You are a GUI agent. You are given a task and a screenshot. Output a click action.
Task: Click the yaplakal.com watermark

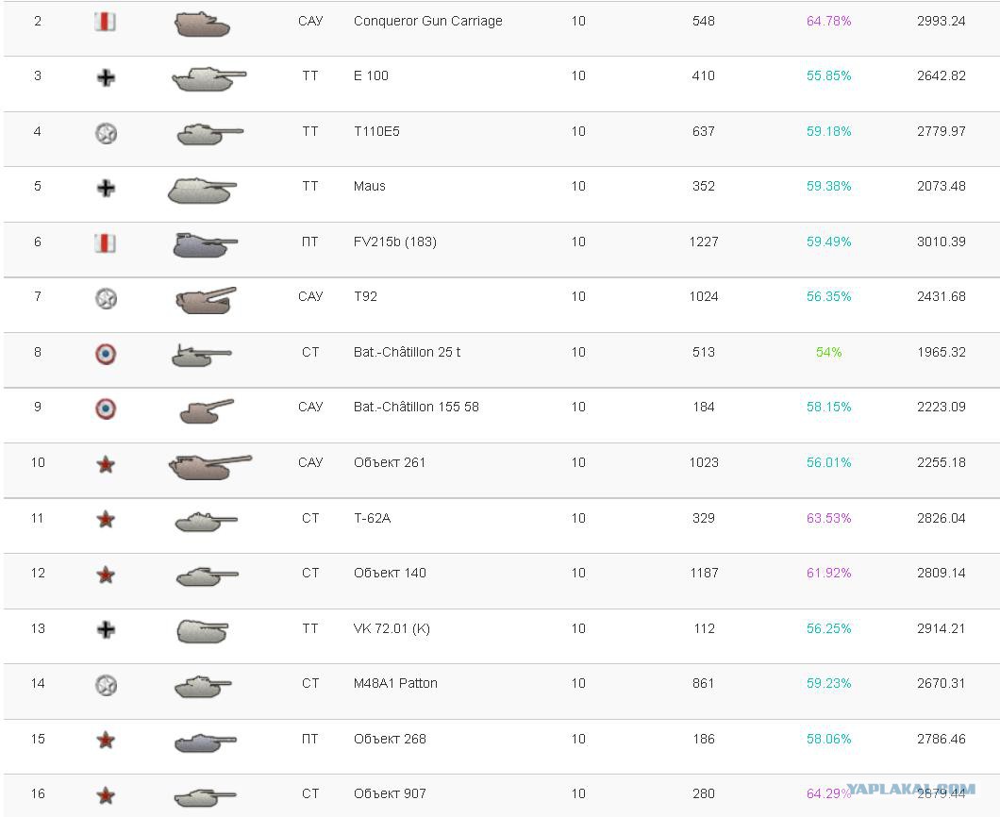[x=909, y=790]
